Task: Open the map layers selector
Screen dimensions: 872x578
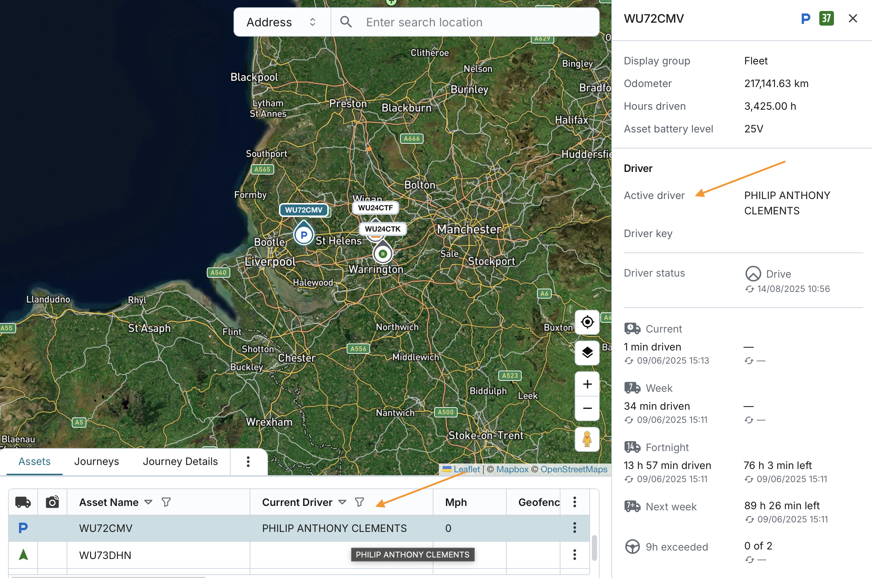Action: (587, 353)
